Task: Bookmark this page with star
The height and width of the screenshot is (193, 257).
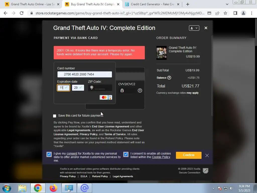Action: 225,13
